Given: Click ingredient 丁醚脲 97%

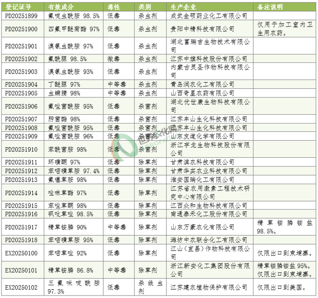Looking at the screenshot, I should coord(64,84).
